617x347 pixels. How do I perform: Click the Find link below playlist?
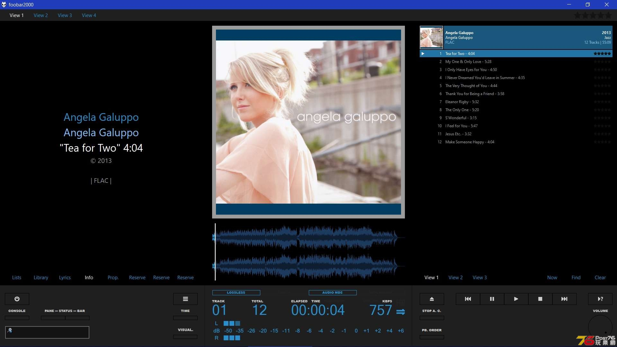click(576, 278)
